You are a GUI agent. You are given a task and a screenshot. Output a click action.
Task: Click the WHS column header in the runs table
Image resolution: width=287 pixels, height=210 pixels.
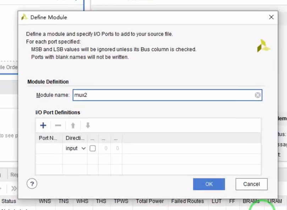coord(82,201)
